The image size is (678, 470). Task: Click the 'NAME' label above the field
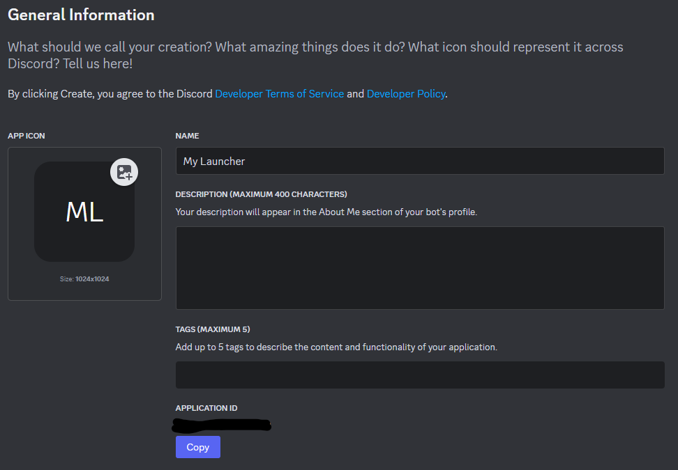click(187, 136)
